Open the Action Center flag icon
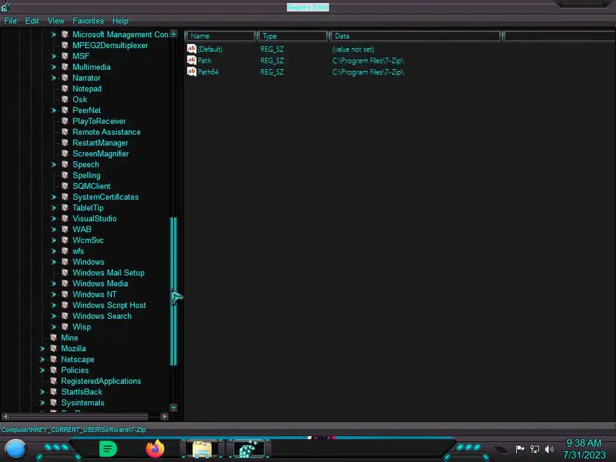This screenshot has width=616, height=462. tap(520, 449)
